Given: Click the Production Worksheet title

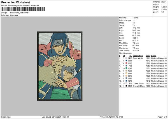Looking at the screenshot, I should tap(15, 2).
